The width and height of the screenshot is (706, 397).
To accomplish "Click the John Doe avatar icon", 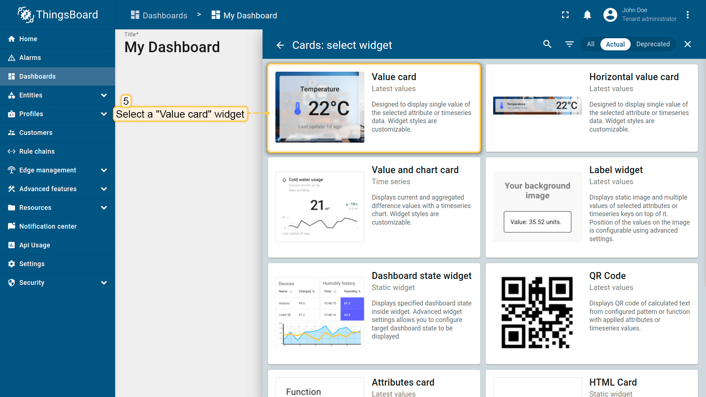I will (x=610, y=15).
